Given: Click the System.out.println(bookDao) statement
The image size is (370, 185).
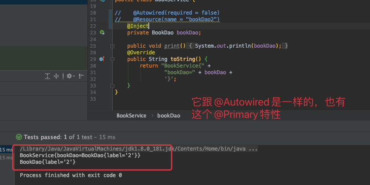Looking at the screenshot, I should pos(238,46).
